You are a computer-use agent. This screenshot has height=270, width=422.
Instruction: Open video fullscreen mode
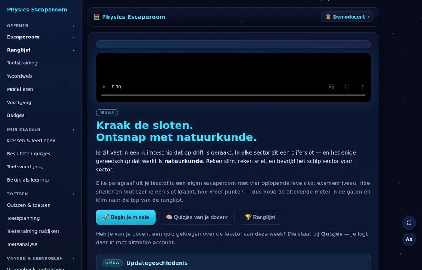347,86
